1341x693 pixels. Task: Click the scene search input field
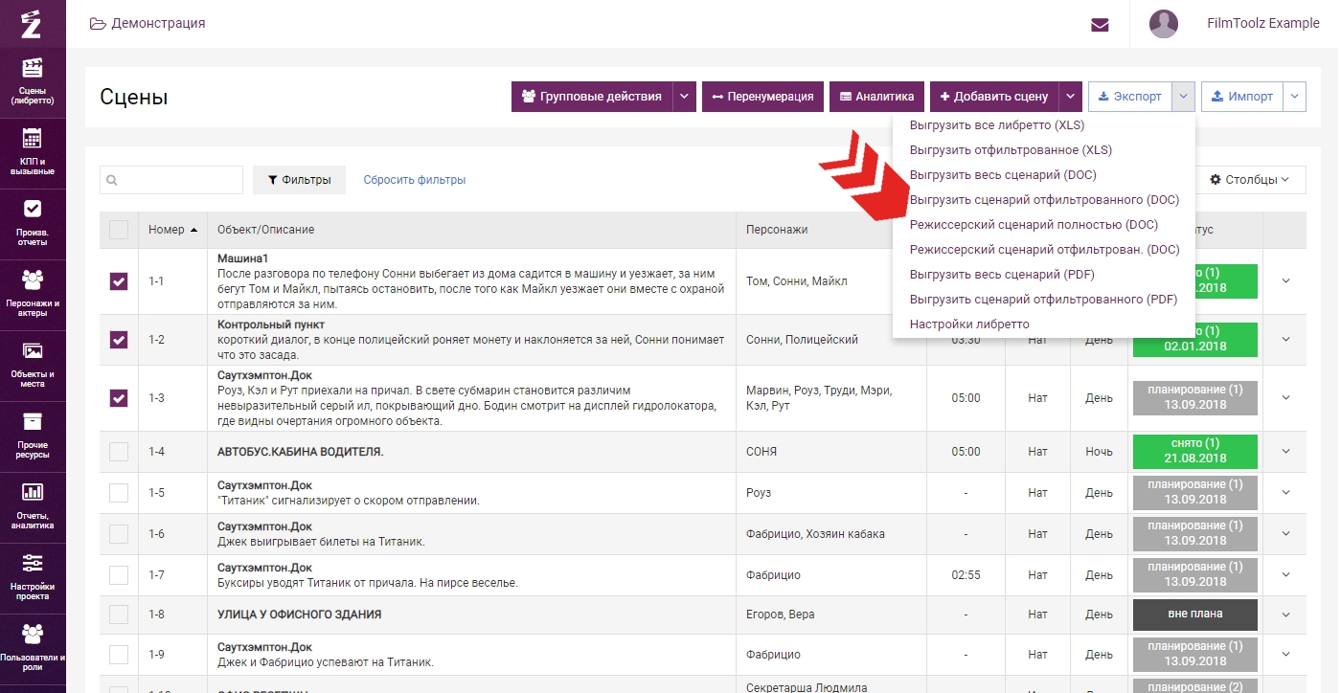coord(171,180)
